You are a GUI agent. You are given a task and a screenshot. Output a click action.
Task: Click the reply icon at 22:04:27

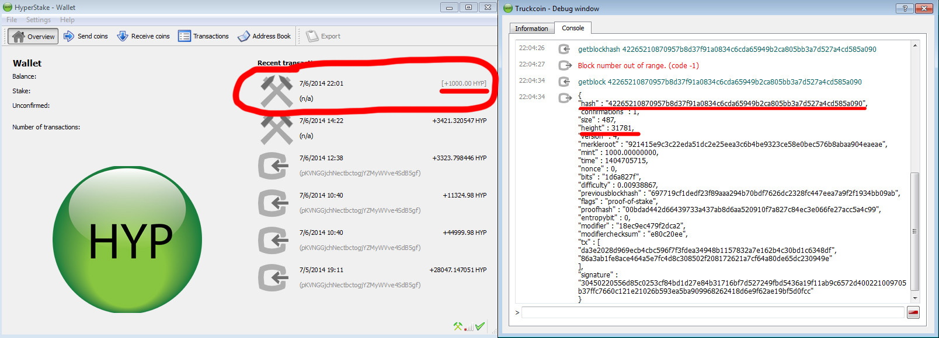pyautogui.click(x=564, y=65)
